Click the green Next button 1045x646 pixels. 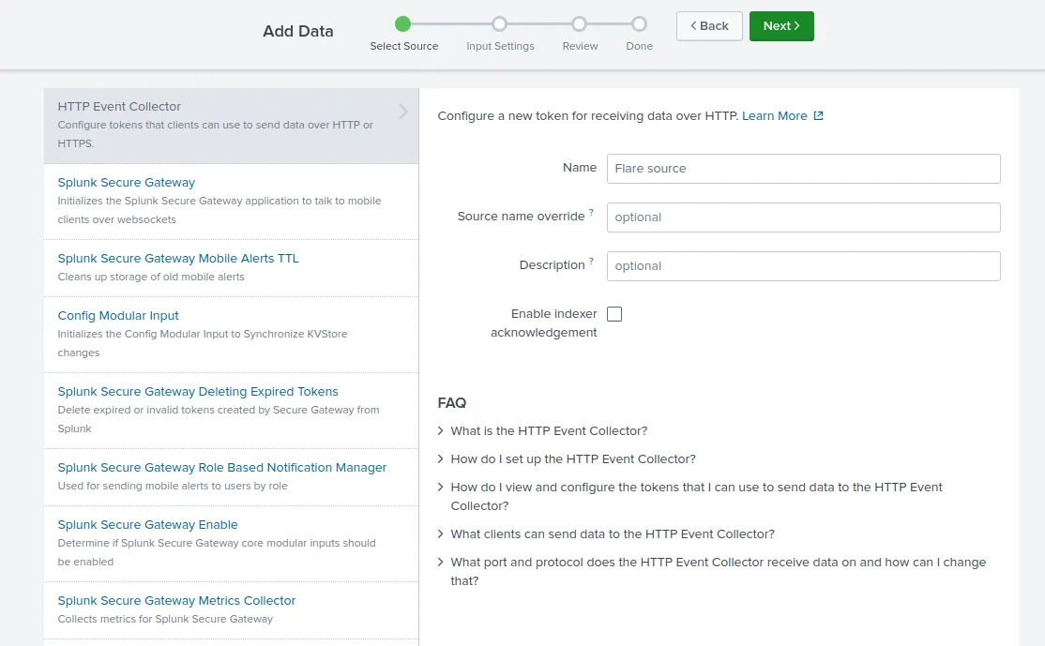[781, 26]
